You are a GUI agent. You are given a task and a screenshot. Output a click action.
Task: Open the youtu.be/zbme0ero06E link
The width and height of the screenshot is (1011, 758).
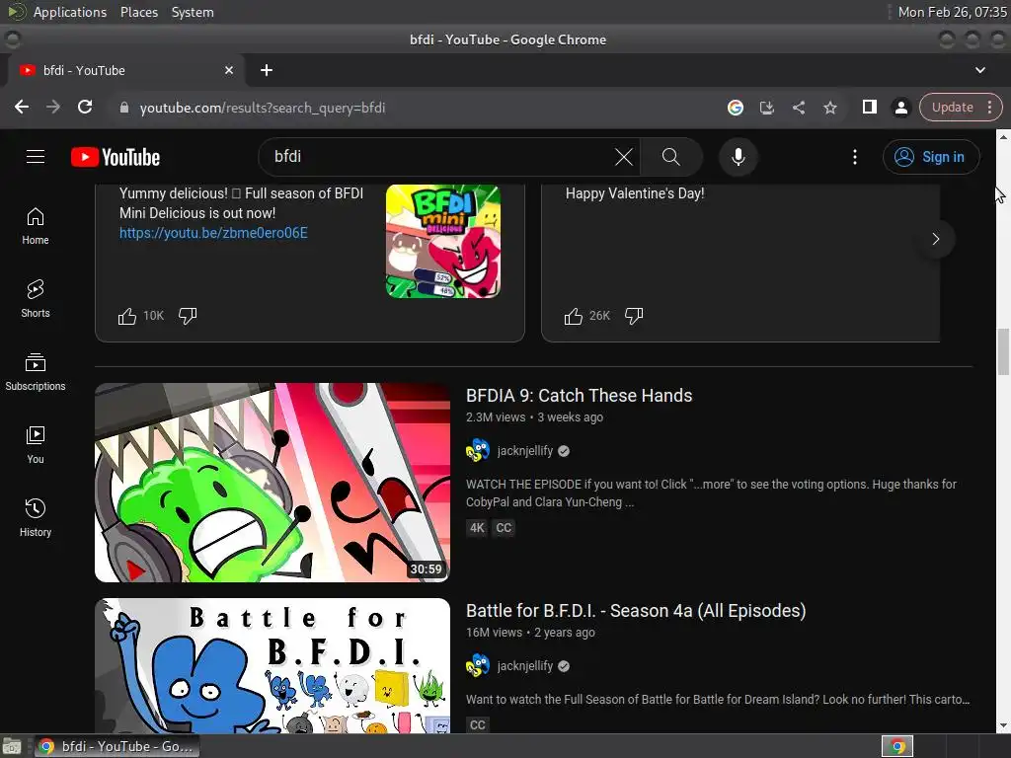click(x=213, y=233)
